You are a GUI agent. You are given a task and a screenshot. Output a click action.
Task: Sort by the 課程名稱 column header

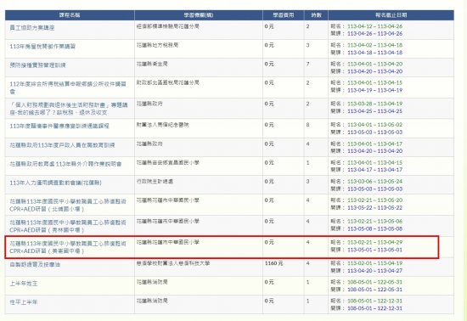(70, 15)
